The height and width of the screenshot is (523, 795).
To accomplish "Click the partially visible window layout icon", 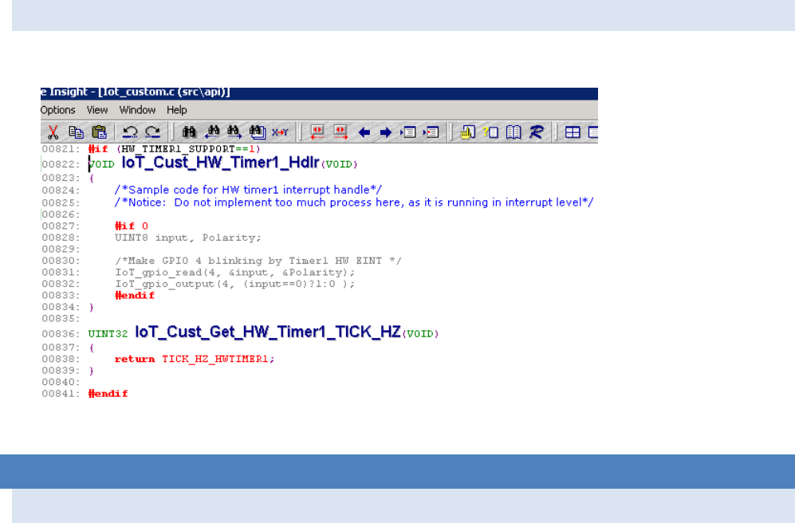I will pos(592,132).
